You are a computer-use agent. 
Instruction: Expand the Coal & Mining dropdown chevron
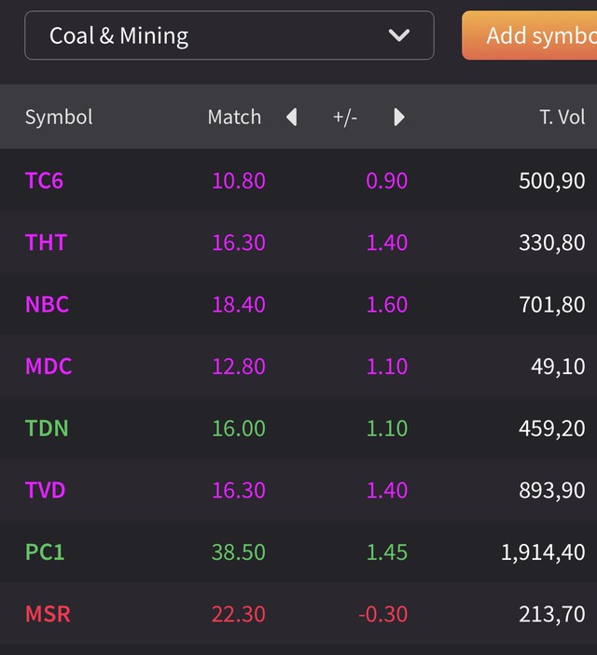click(399, 35)
